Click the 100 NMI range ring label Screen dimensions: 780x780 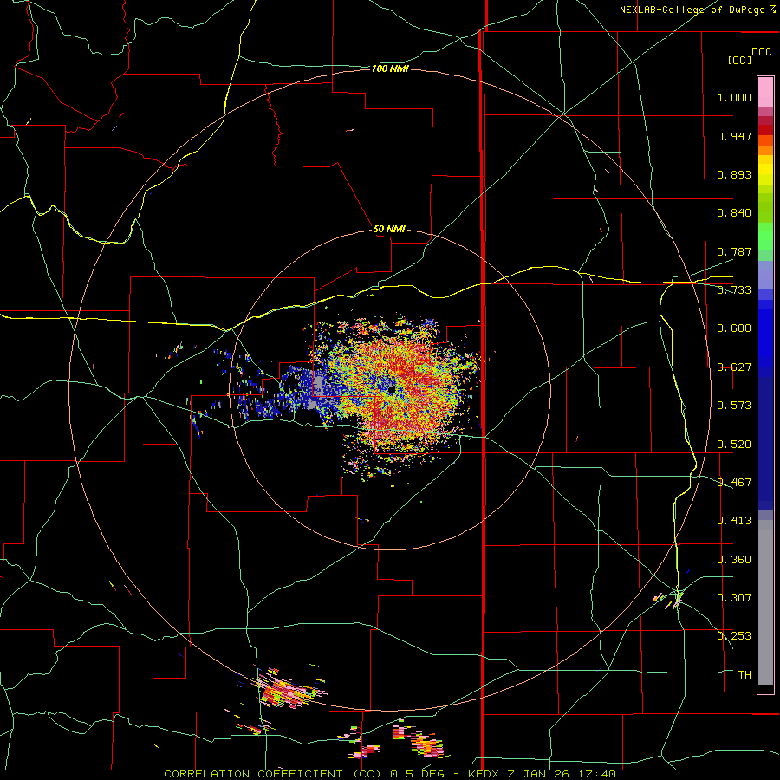click(x=390, y=68)
